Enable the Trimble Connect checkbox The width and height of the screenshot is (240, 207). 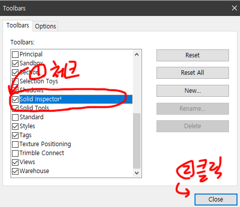pos(15,153)
